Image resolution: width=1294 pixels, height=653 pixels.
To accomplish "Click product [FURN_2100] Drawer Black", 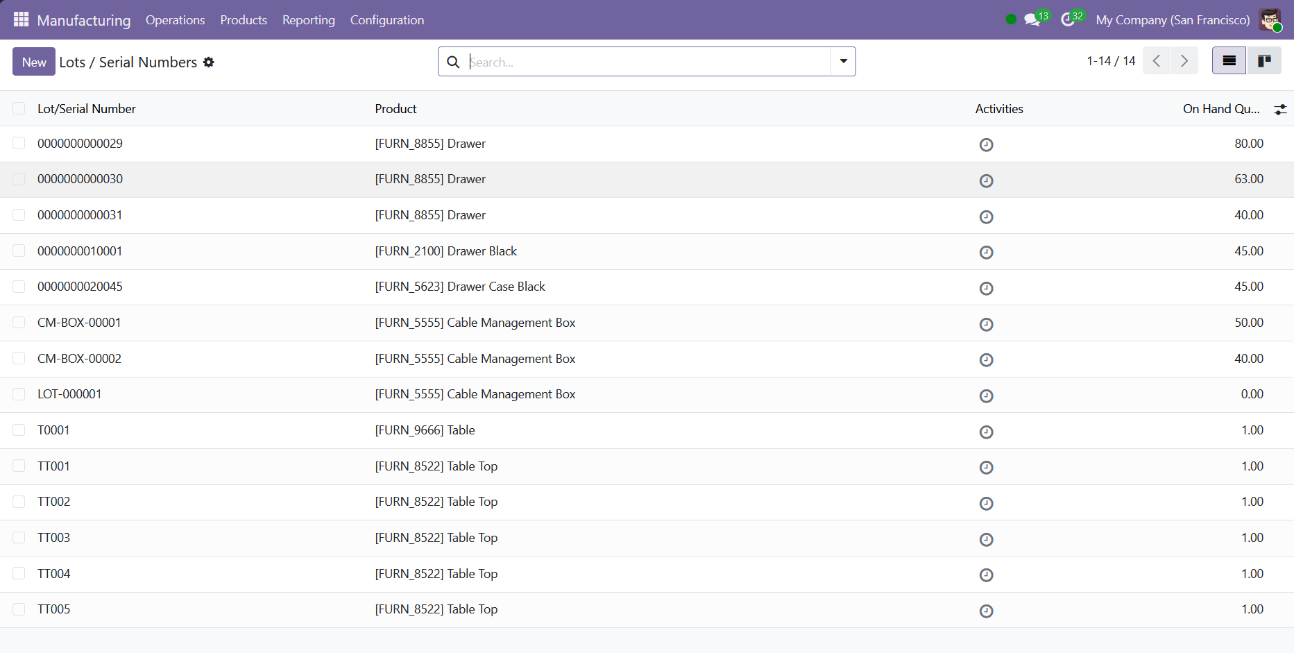I will pyautogui.click(x=446, y=251).
